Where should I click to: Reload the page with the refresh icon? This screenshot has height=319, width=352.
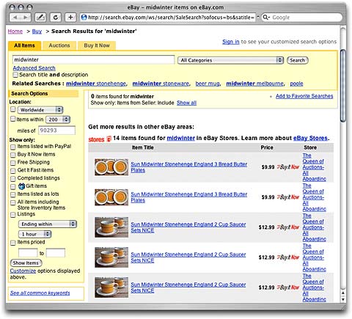(x=56, y=18)
